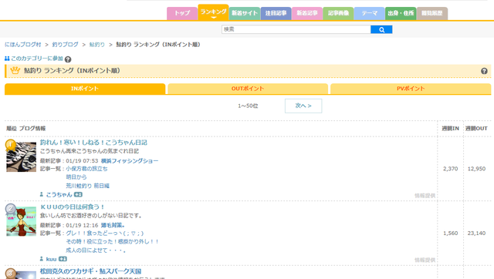Click the blue search magnifier button
Screen dimensions: 494x279
[381, 29]
